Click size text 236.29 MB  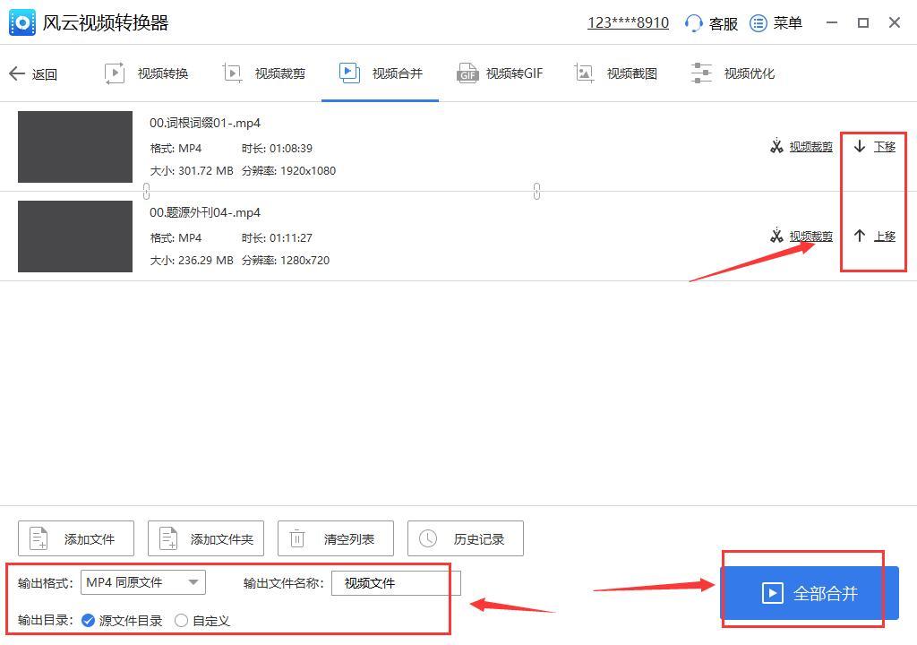tap(205, 261)
